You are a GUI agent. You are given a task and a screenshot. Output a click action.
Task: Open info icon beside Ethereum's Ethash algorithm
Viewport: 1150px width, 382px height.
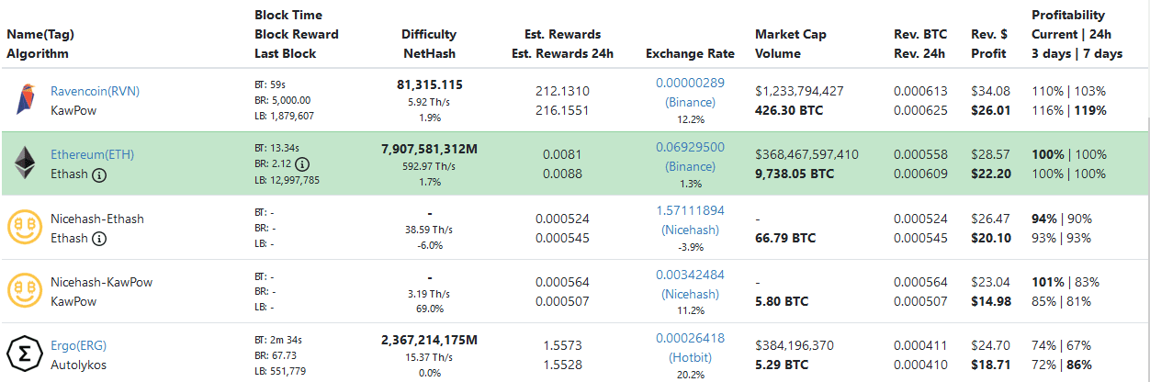coord(99,174)
